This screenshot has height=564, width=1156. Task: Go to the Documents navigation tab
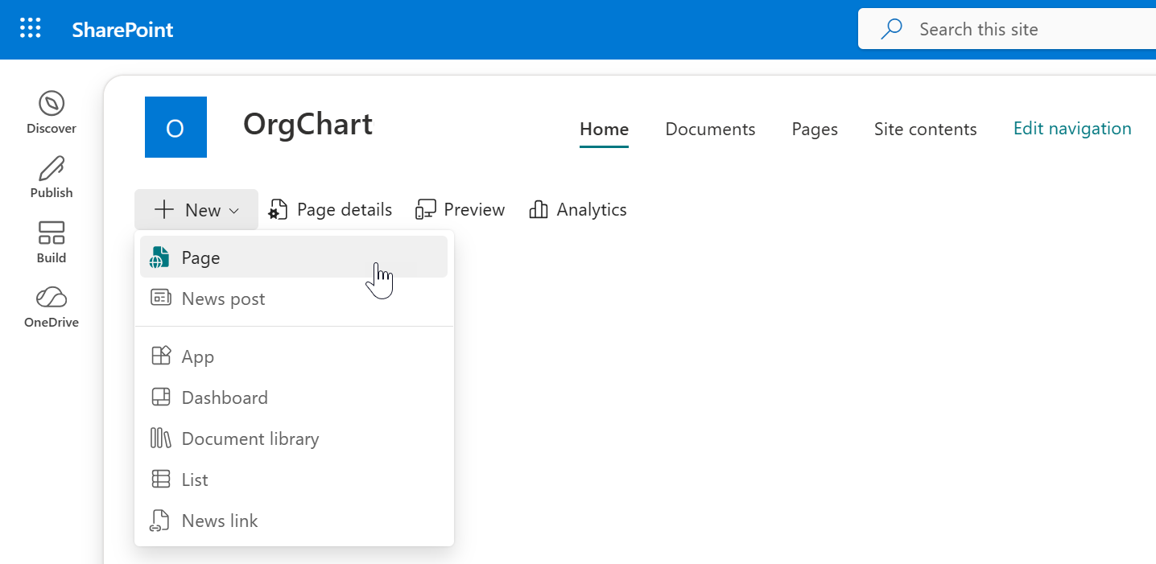click(710, 130)
